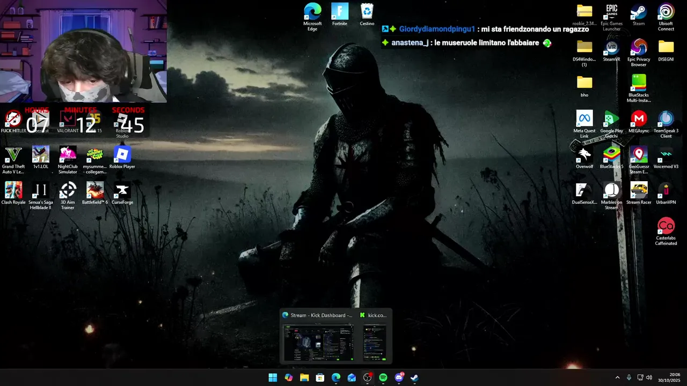Select the bho folder
This screenshot has width=687, height=386.
click(584, 86)
